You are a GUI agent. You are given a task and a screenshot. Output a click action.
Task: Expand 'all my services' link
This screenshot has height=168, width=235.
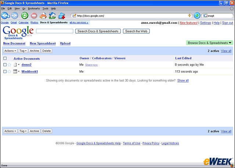[79, 23]
